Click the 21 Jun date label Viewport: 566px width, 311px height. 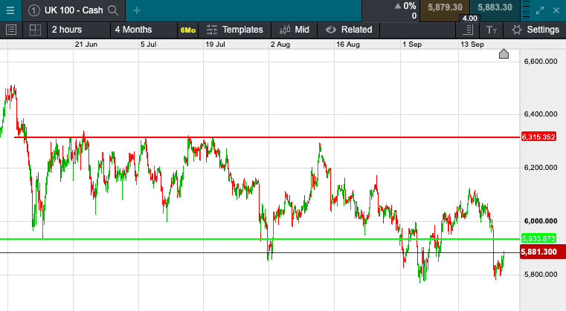(86, 45)
